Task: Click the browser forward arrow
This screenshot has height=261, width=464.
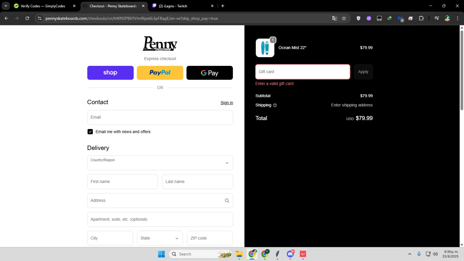Action: [17, 18]
